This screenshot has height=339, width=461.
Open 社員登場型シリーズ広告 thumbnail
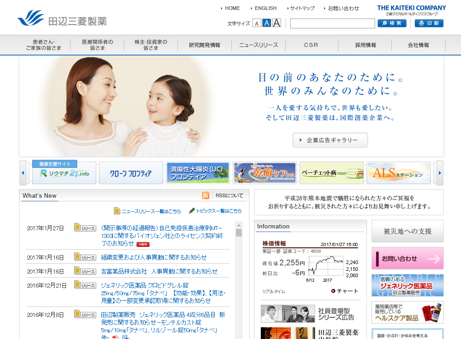287,314
